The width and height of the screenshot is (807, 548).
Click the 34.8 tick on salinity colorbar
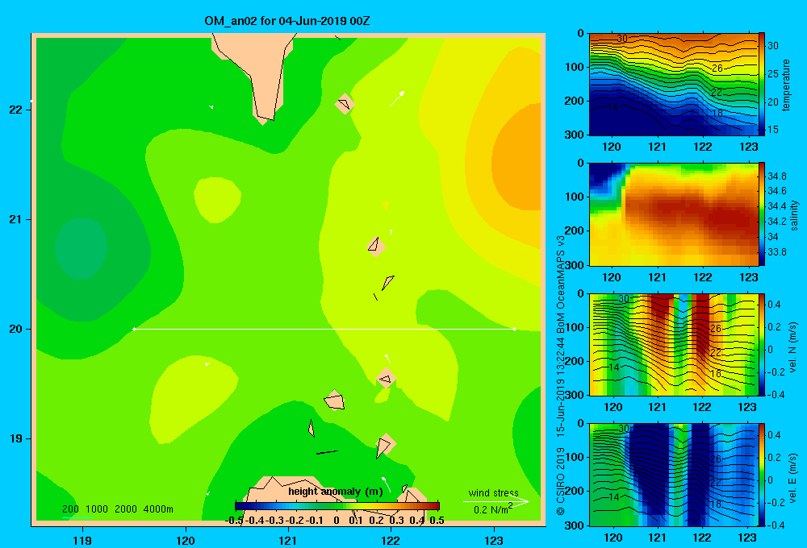[x=777, y=176]
